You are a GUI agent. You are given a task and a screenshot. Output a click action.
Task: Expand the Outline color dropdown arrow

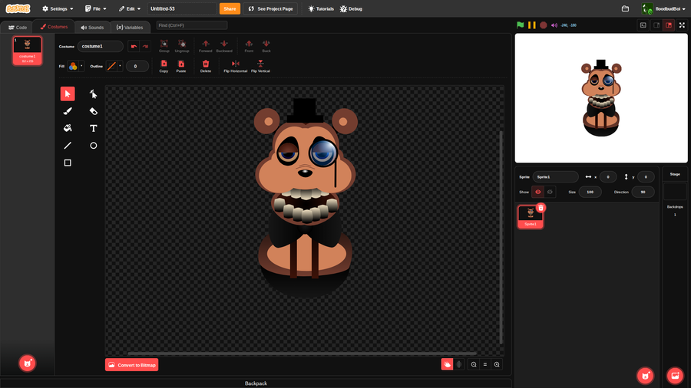(x=120, y=66)
